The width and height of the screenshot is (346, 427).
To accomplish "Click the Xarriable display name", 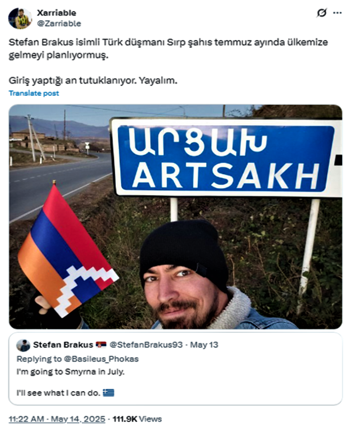I will tap(56, 13).
